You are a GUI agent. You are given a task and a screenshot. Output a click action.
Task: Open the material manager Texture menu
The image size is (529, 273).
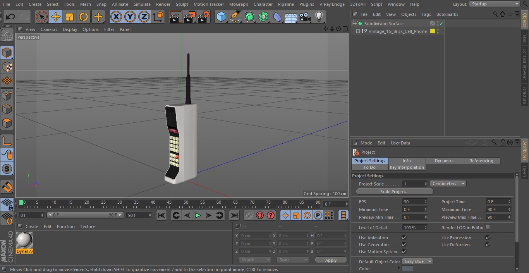click(87, 227)
